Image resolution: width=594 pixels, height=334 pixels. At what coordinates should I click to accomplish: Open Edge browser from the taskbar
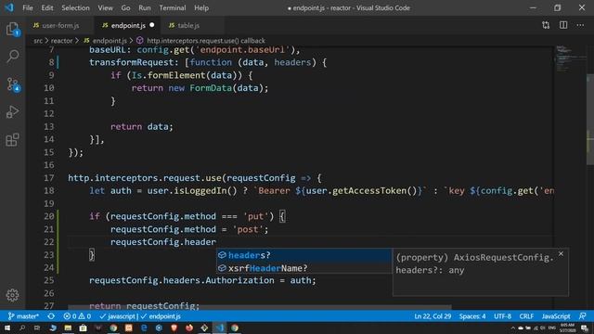(144, 328)
